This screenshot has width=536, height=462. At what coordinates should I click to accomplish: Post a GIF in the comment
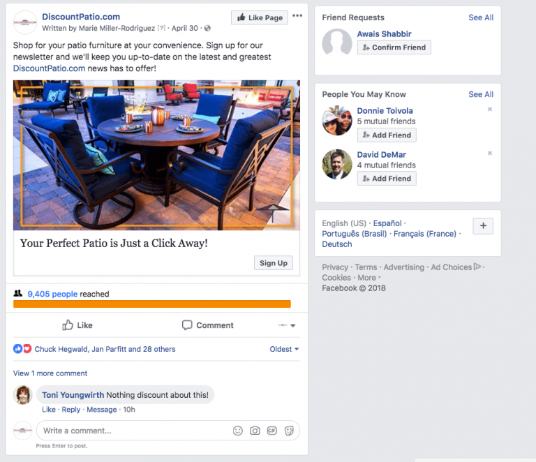click(271, 431)
